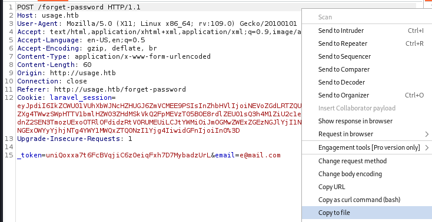Click the email parameter value e@mail.com
This screenshot has height=222, width=432.
coord(260,155)
